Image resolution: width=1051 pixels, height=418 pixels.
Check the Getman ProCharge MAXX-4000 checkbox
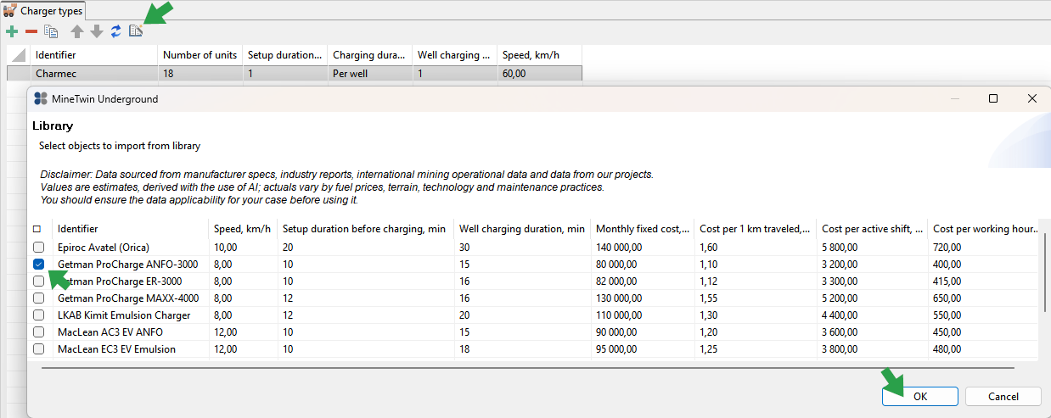(38, 298)
